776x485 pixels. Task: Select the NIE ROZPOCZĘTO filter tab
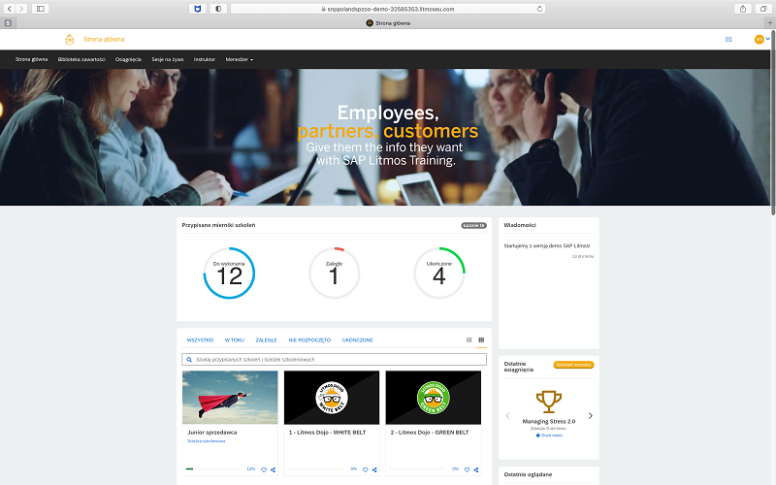pyautogui.click(x=309, y=340)
